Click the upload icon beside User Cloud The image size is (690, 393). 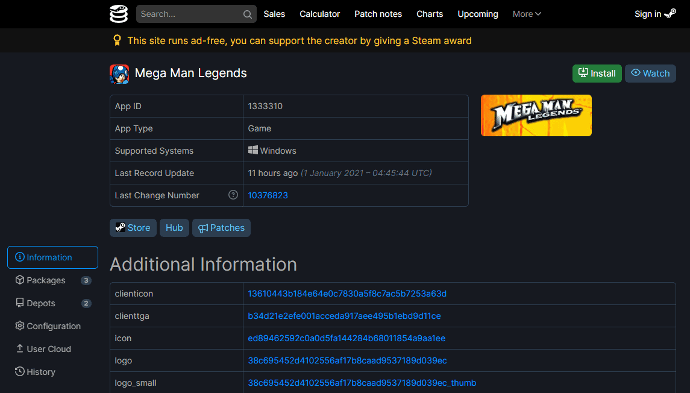[x=20, y=348]
